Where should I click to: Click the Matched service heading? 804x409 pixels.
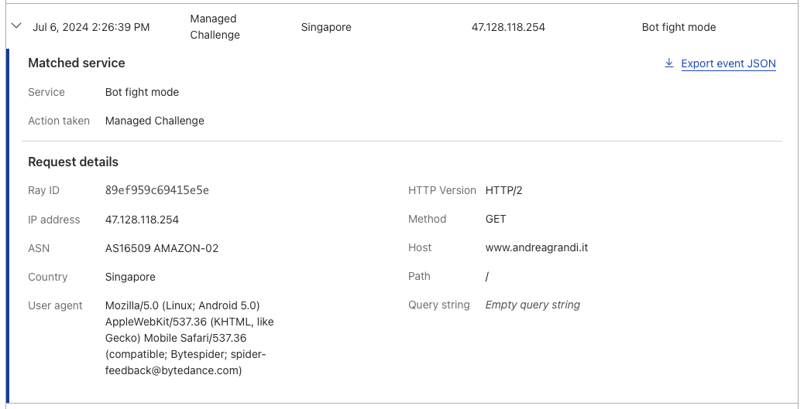[x=77, y=63]
